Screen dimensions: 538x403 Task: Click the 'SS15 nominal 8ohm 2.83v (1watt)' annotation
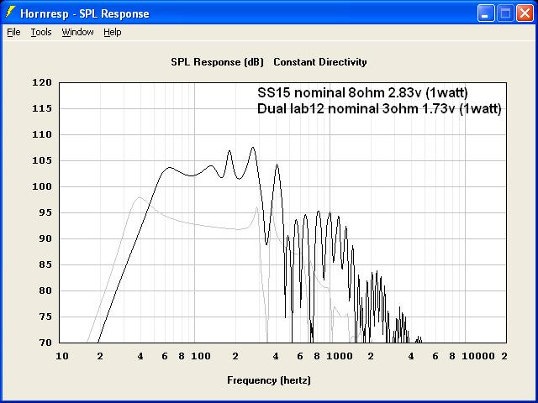click(x=362, y=92)
